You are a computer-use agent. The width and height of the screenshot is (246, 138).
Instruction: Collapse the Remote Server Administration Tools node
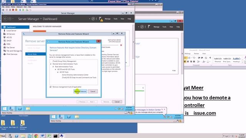[51, 64]
